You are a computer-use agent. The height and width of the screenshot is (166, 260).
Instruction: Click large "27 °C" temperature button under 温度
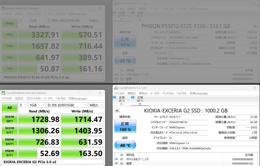pyautogui.click(x=125, y=61)
